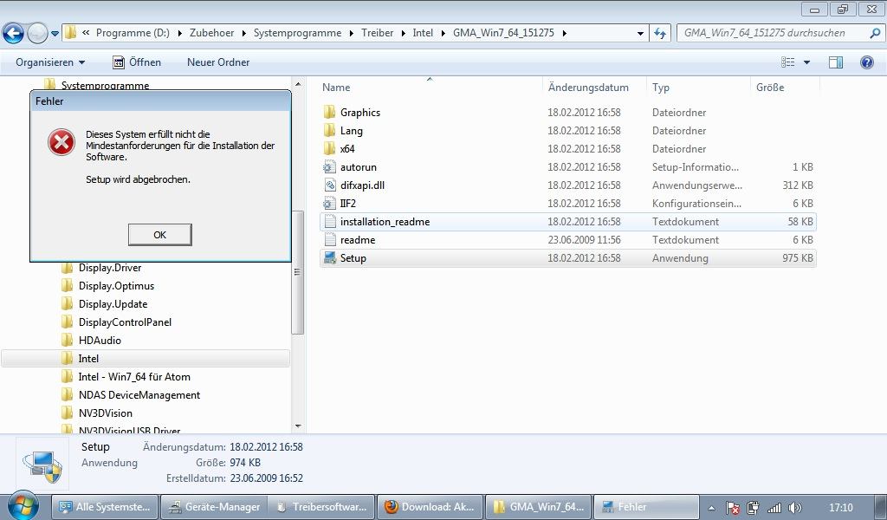Select 'Intel - Win7_64 für Atom' folder
The width and height of the screenshot is (887, 520).
coord(134,377)
